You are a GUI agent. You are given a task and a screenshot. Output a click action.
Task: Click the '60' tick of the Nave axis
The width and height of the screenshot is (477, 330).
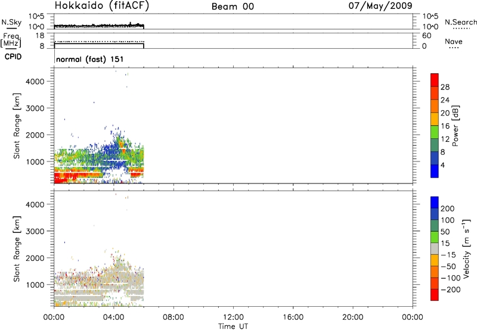[426, 36]
